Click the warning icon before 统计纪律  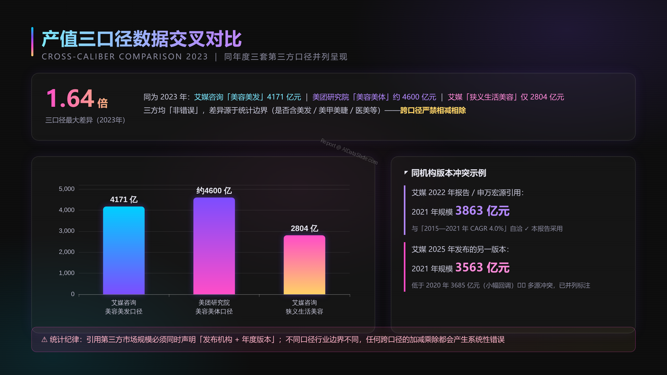(x=44, y=340)
